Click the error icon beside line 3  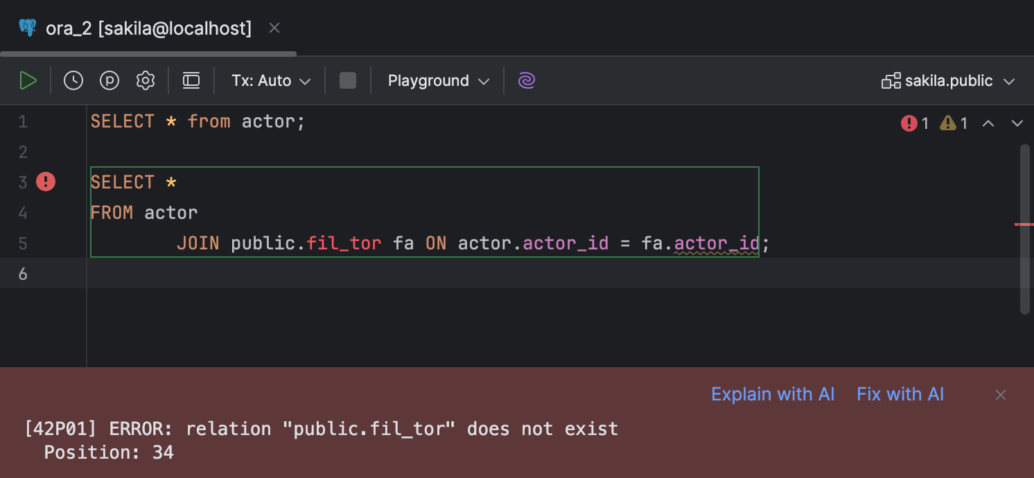45,182
